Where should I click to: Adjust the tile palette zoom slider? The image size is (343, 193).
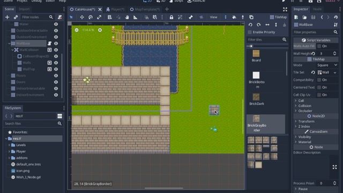(251, 46)
